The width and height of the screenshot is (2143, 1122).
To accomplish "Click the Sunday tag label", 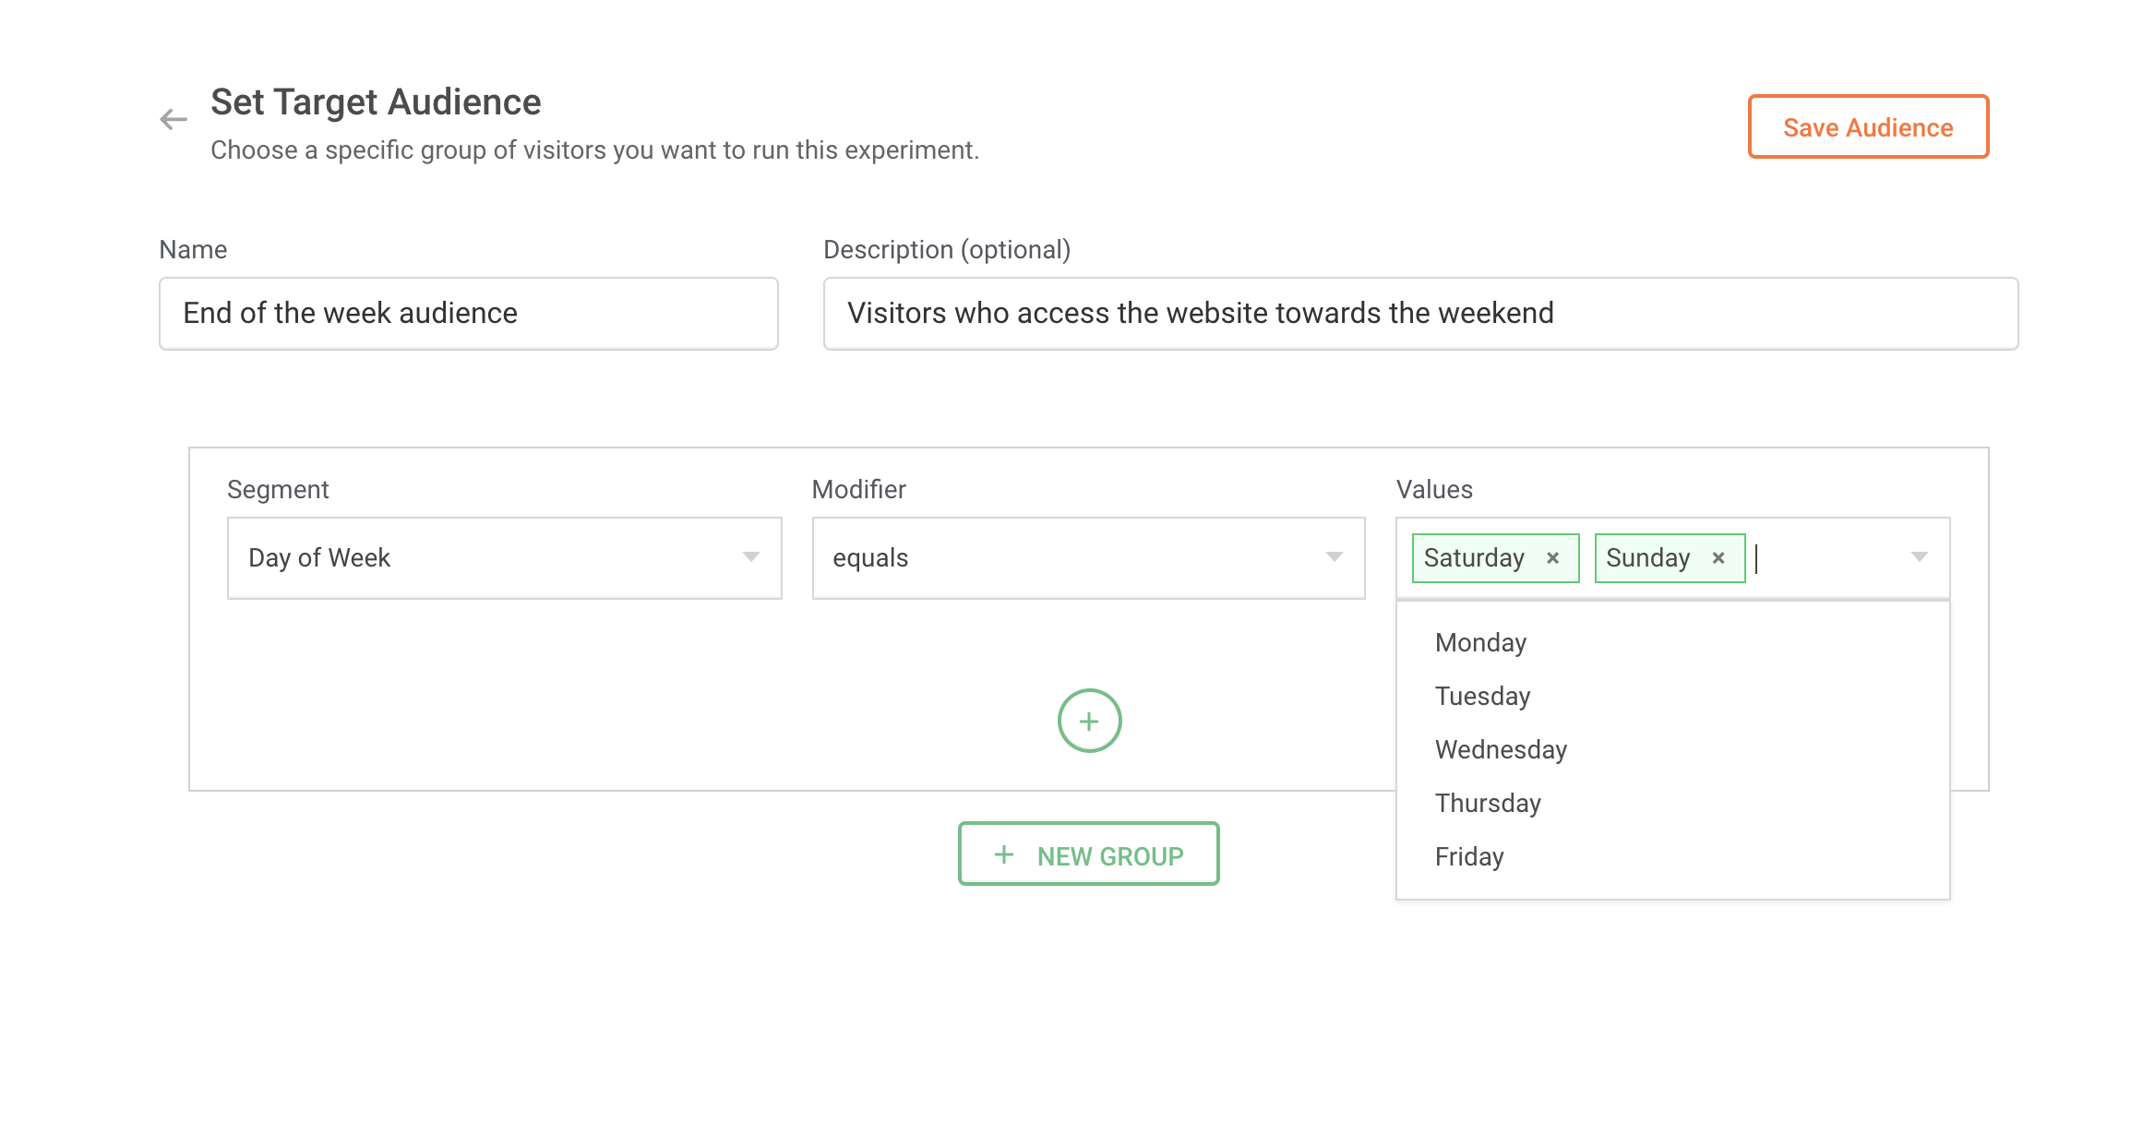I will coord(1647,558).
